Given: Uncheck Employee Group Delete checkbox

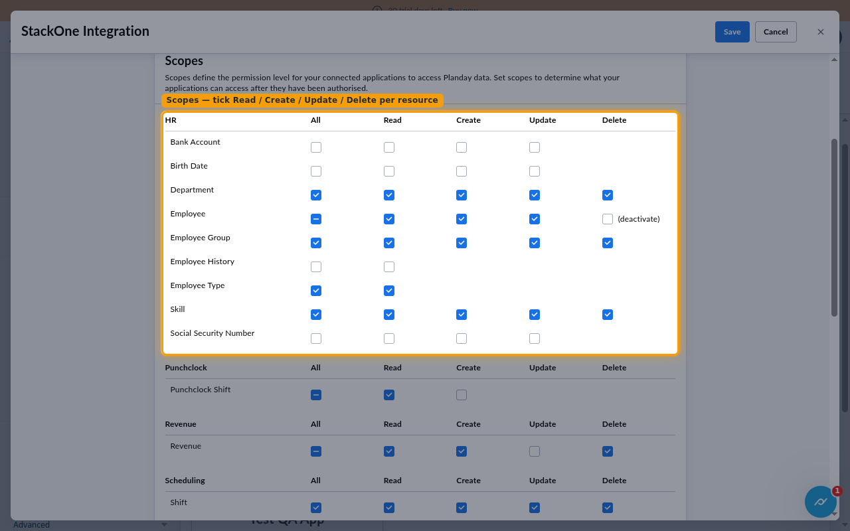Looking at the screenshot, I should click(608, 243).
